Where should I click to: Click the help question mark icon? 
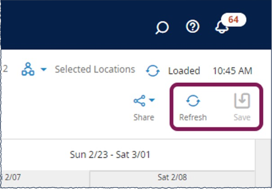point(193,26)
